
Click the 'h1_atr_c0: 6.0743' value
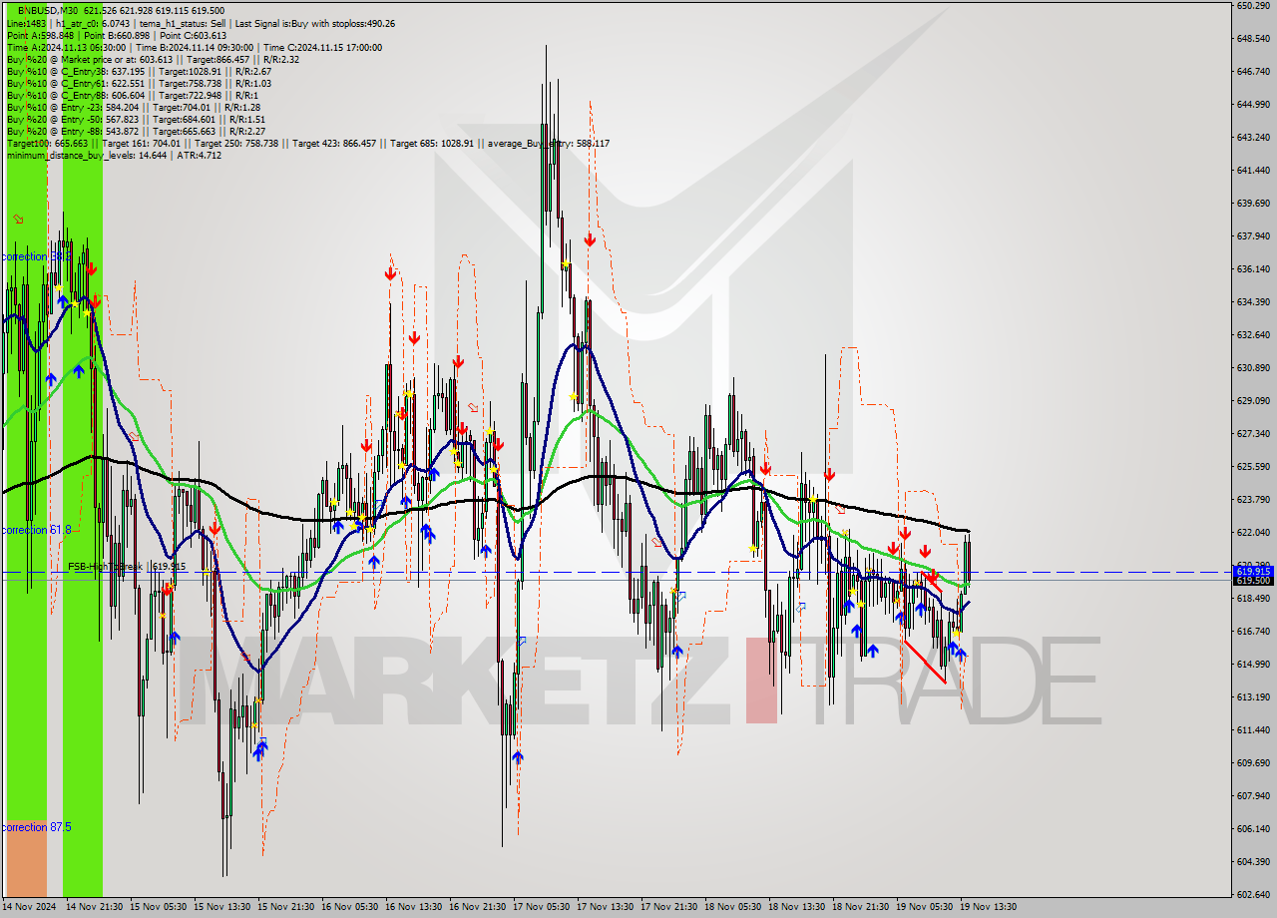point(91,23)
